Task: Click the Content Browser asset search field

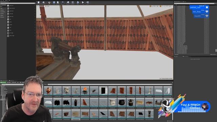Action: [110, 84]
